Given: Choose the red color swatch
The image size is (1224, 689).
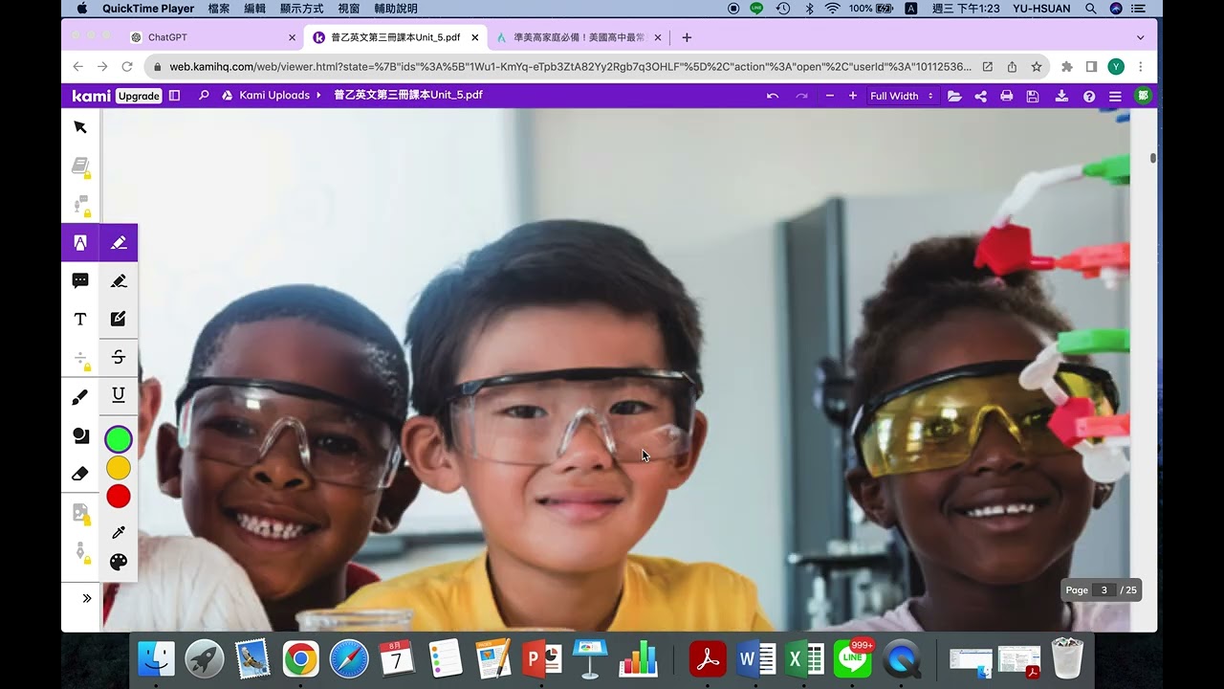Looking at the screenshot, I should pyautogui.click(x=119, y=497).
